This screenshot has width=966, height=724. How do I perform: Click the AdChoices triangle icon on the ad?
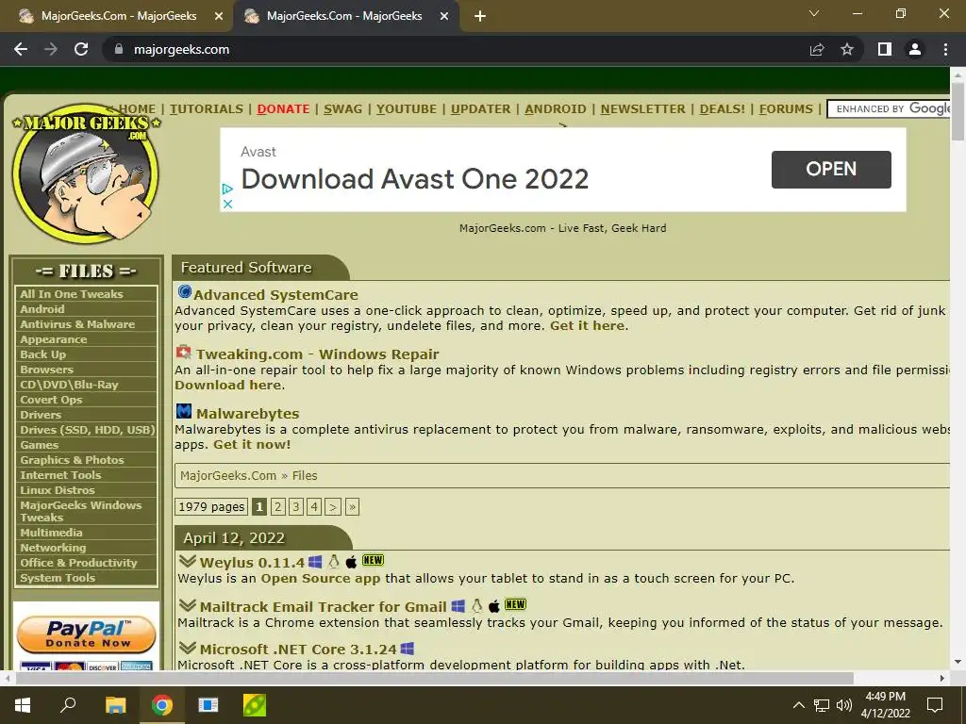227,189
